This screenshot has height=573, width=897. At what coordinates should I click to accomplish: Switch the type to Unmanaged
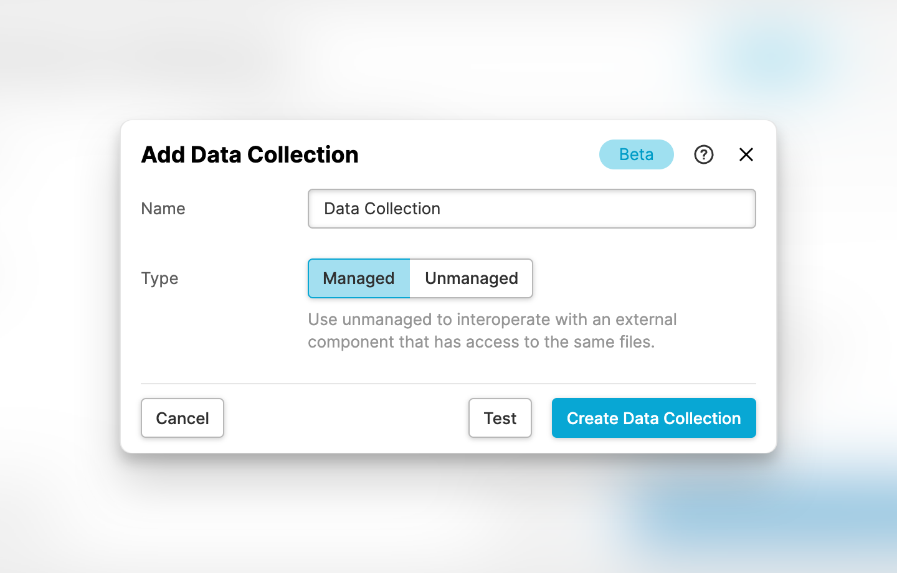tap(471, 278)
